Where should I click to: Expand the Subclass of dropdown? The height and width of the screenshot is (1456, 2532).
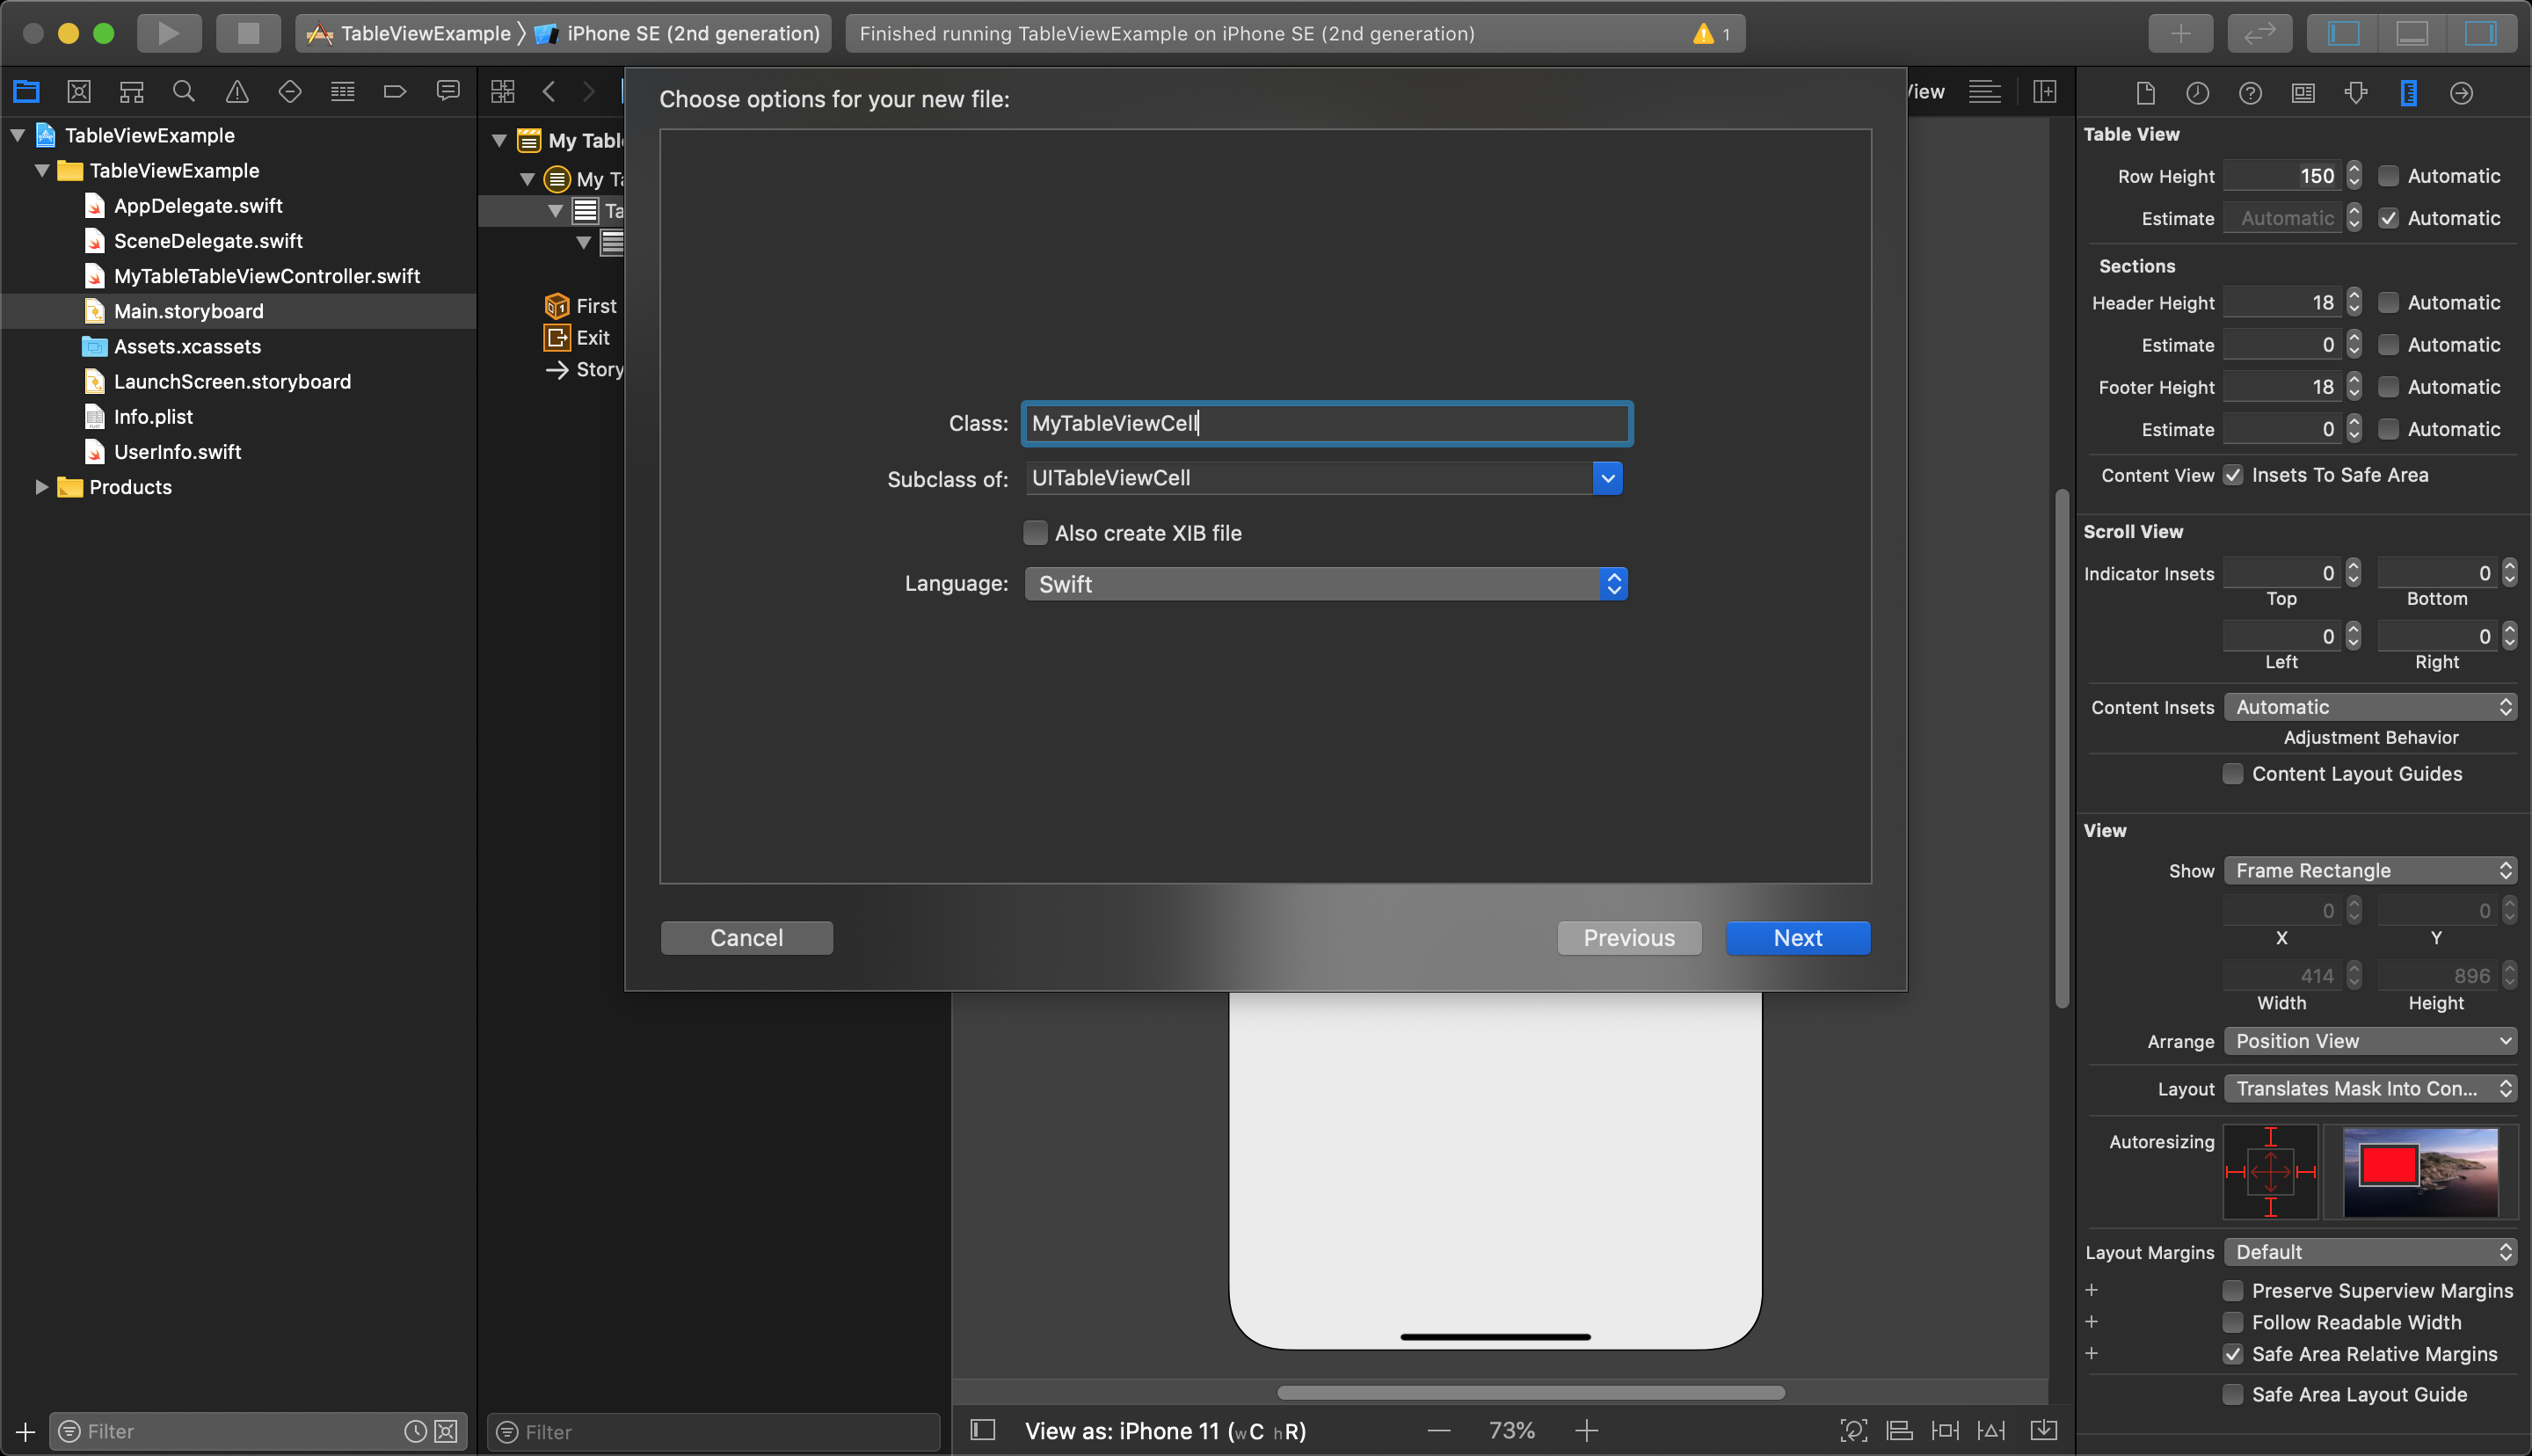coord(1607,478)
